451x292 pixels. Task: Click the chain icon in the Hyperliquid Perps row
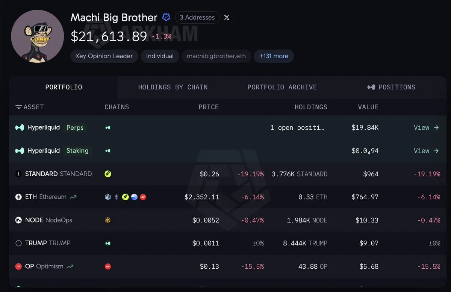(108, 128)
